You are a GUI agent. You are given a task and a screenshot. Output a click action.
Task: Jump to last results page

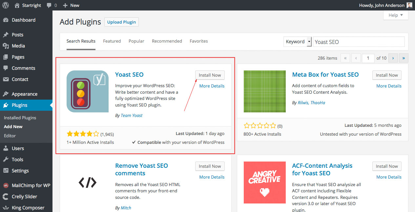[404, 58]
